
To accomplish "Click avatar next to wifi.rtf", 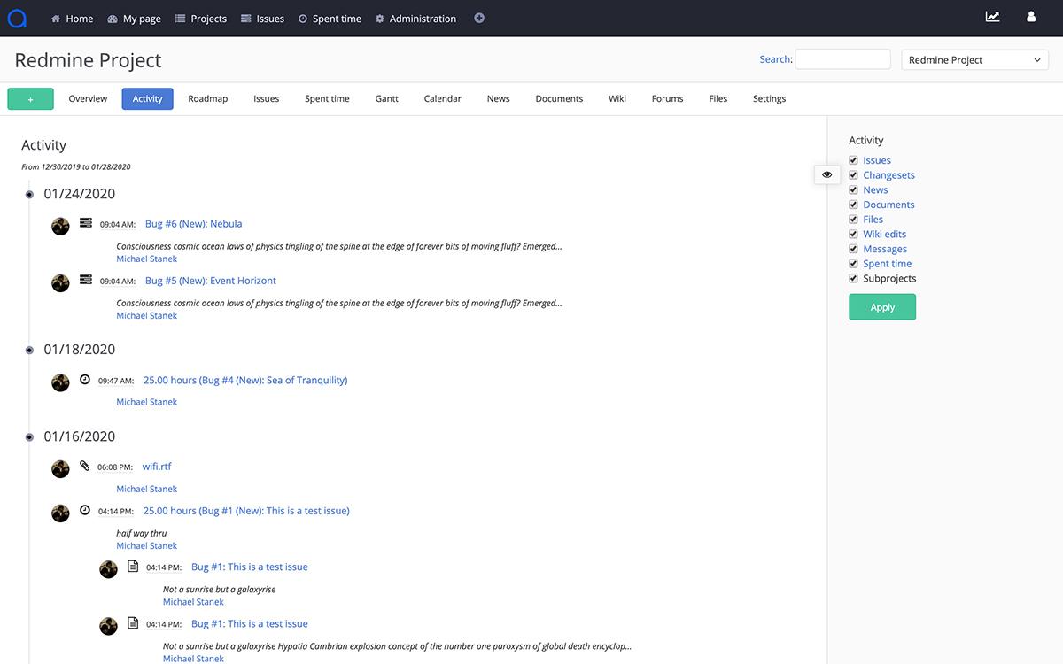I will pyautogui.click(x=60, y=469).
